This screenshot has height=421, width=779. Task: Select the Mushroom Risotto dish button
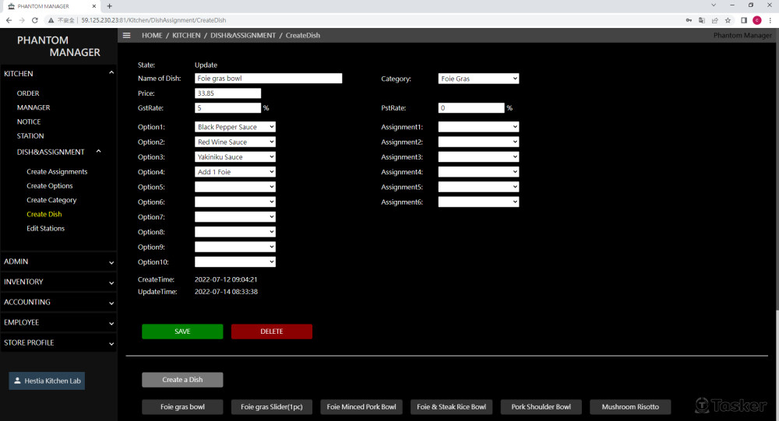pyautogui.click(x=629, y=407)
